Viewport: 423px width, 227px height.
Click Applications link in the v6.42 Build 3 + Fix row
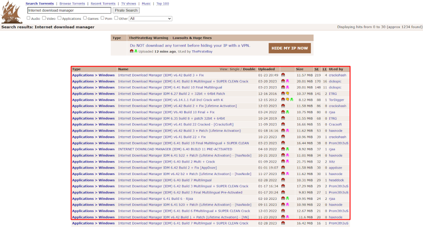[83, 75]
